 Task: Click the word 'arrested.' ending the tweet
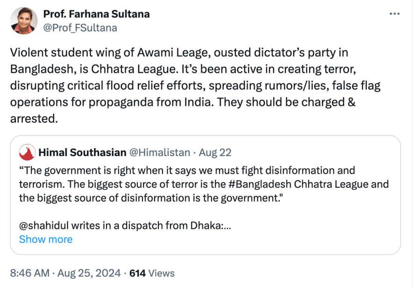point(34,119)
